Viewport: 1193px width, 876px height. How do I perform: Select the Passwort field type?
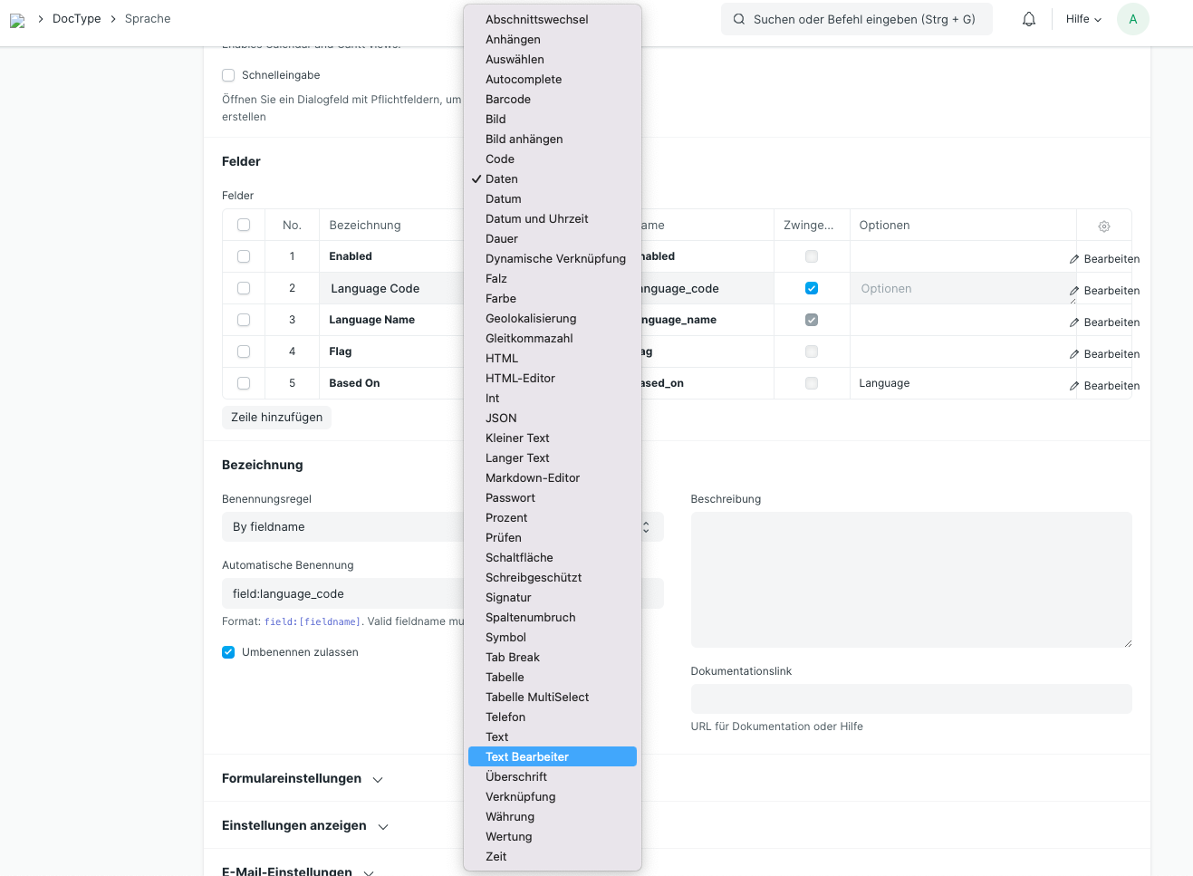pos(553,497)
